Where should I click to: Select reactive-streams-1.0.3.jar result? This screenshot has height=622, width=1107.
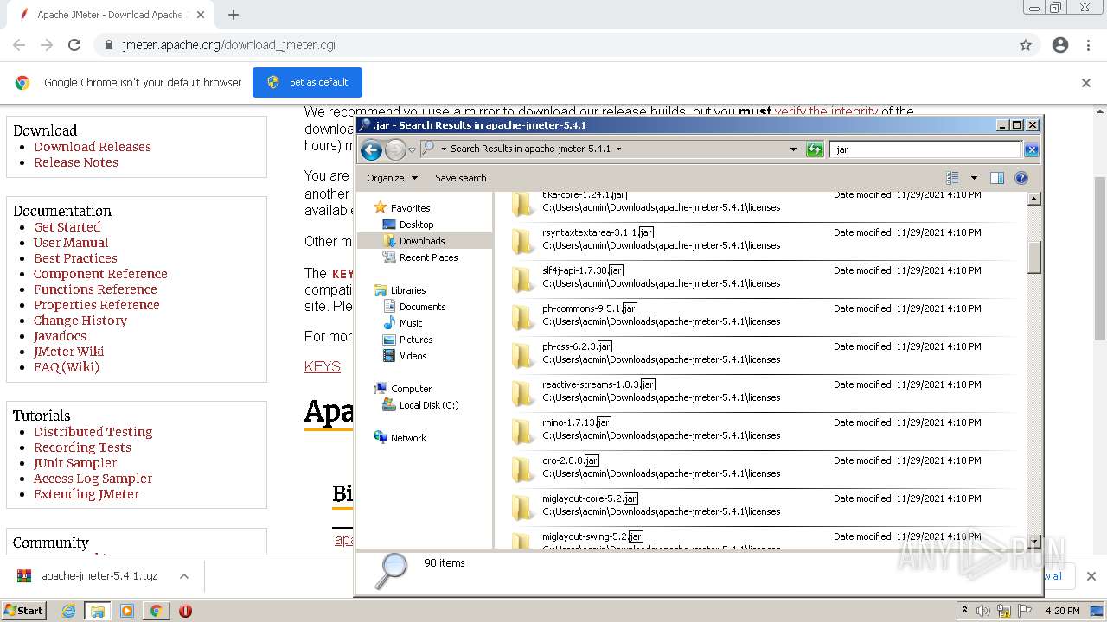pos(761,391)
